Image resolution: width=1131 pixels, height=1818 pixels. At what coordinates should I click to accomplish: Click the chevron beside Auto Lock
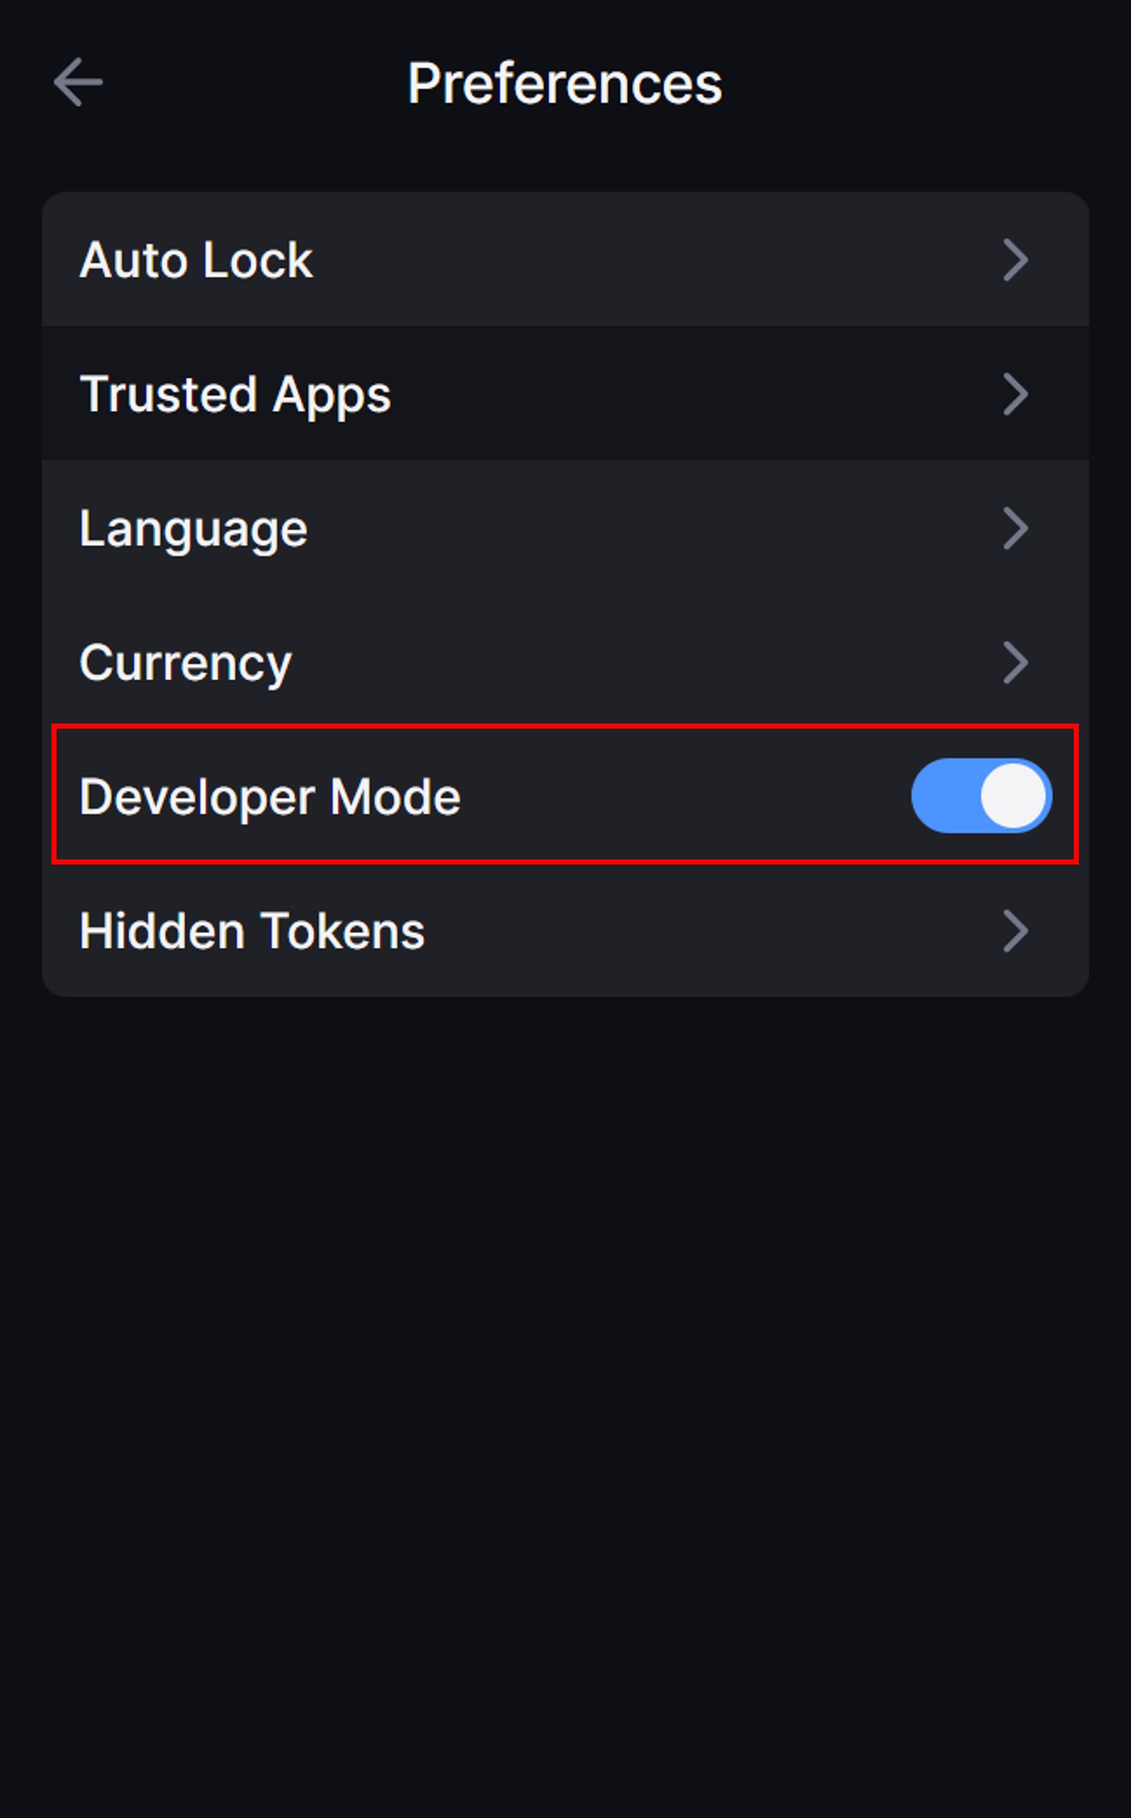click(x=1015, y=259)
